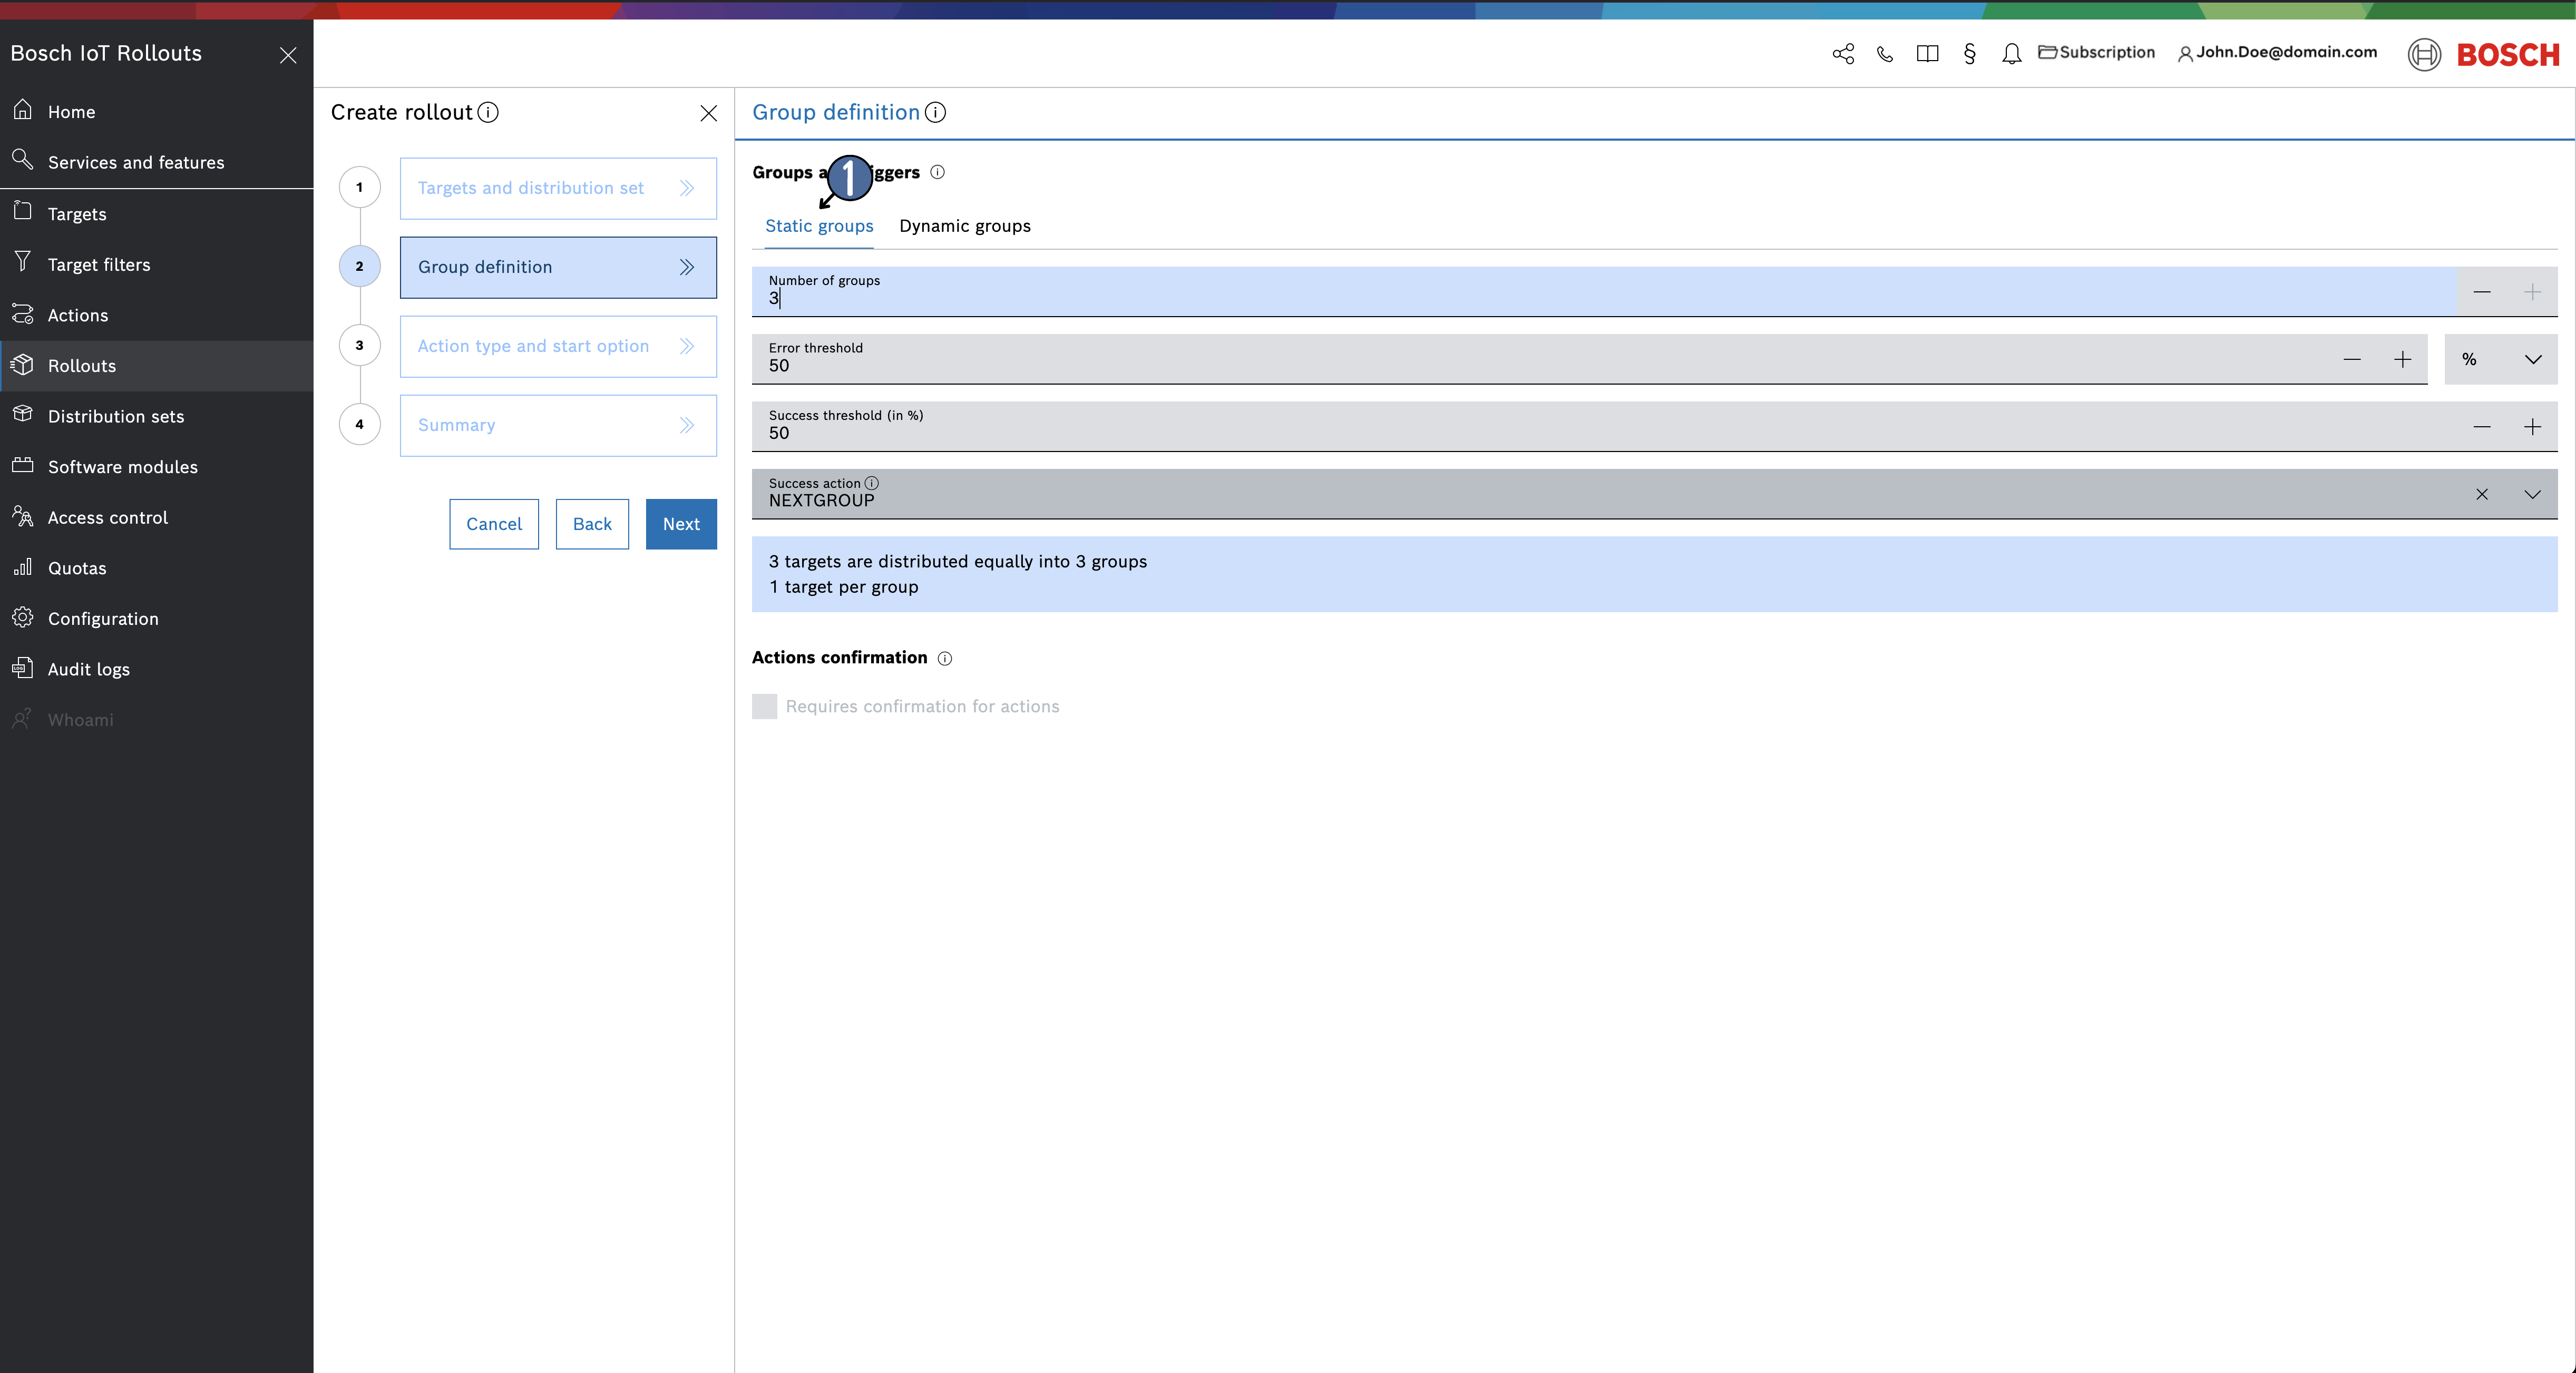Click the phone contact icon
Viewport: 2576px width, 1373px height.
[x=1885, y=54]
